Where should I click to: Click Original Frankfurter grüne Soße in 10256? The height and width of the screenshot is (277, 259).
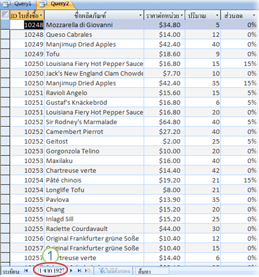point(94,238)
